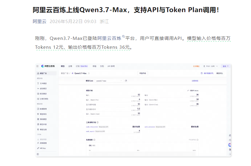Open the 模型Code qwen3.7-max dropdown

(x=109, y=81)
